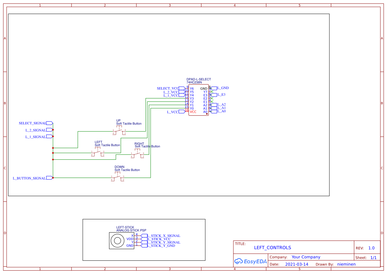Click the date 2021-03-14 field

click(296, 264)
